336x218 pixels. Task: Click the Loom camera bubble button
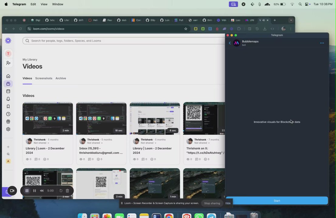[12, 191]
